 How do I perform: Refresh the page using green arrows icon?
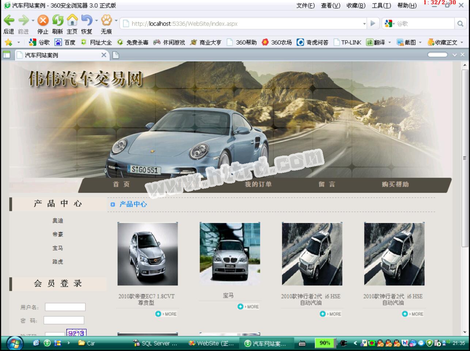pos(58,20)
